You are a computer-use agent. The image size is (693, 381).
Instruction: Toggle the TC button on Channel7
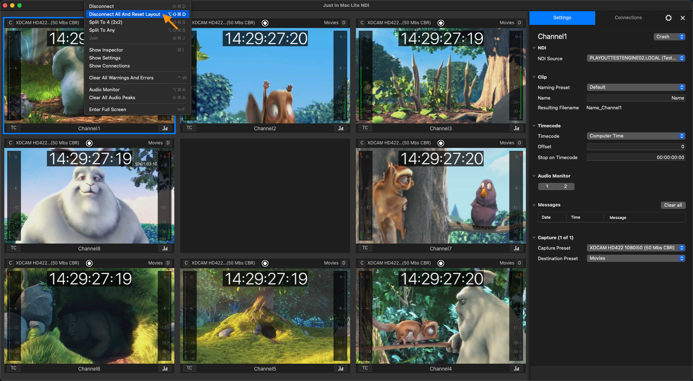365,248
